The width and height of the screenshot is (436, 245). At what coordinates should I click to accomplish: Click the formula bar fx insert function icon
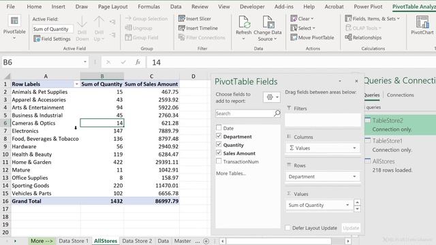(x=138, y=62)
